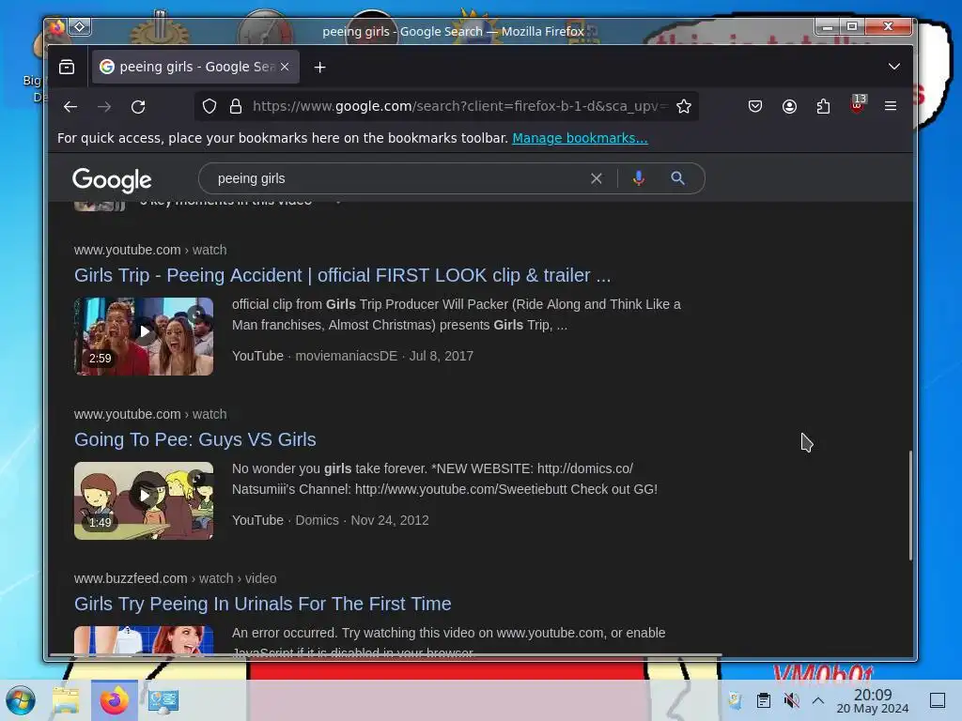Click the padlock site information icon
This screenshot has height=721, width=962.
(x=236, y=106)
